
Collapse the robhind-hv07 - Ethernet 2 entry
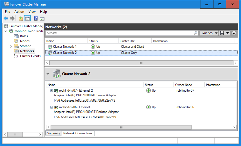coord(51,90)
